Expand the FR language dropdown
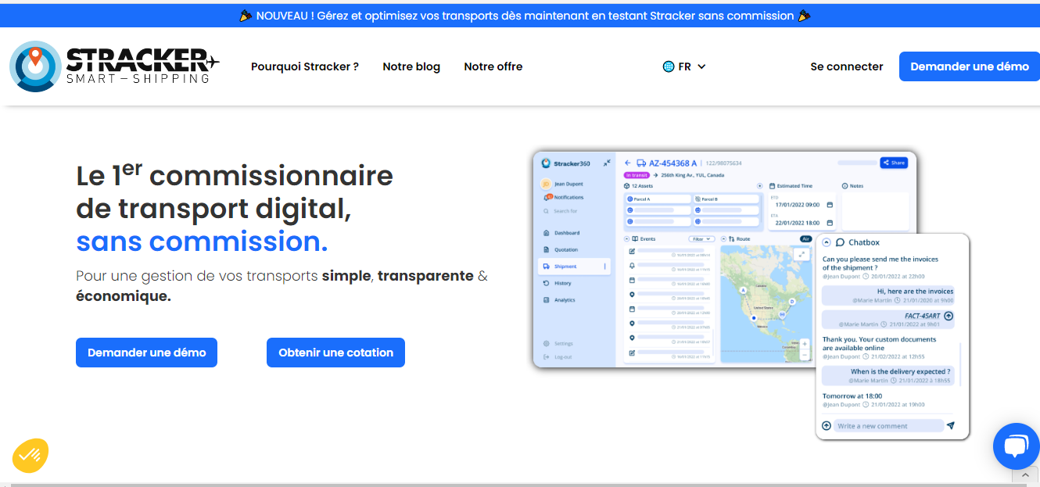 (x=684, y=66)
